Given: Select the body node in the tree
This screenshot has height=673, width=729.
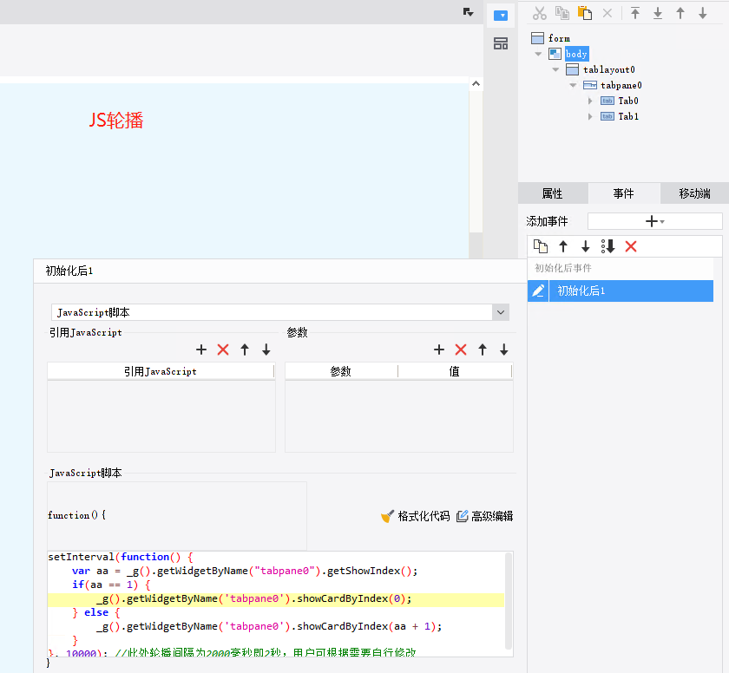Looking at the screenshot, I should (x=576, y=54).
